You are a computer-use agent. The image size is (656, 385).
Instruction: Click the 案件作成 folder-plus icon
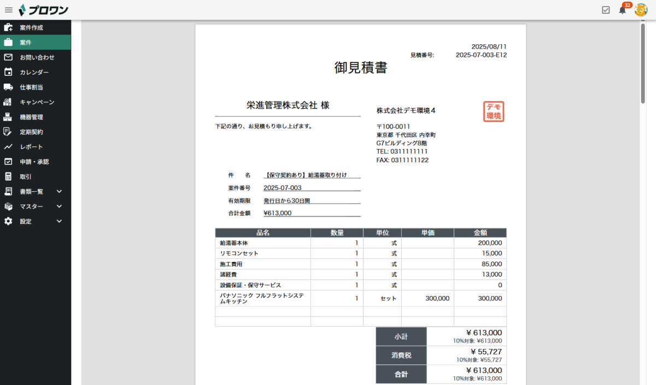click(x=8, y=27)
